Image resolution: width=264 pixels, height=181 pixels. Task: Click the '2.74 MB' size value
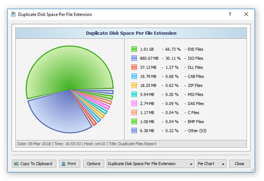point(147,103)
